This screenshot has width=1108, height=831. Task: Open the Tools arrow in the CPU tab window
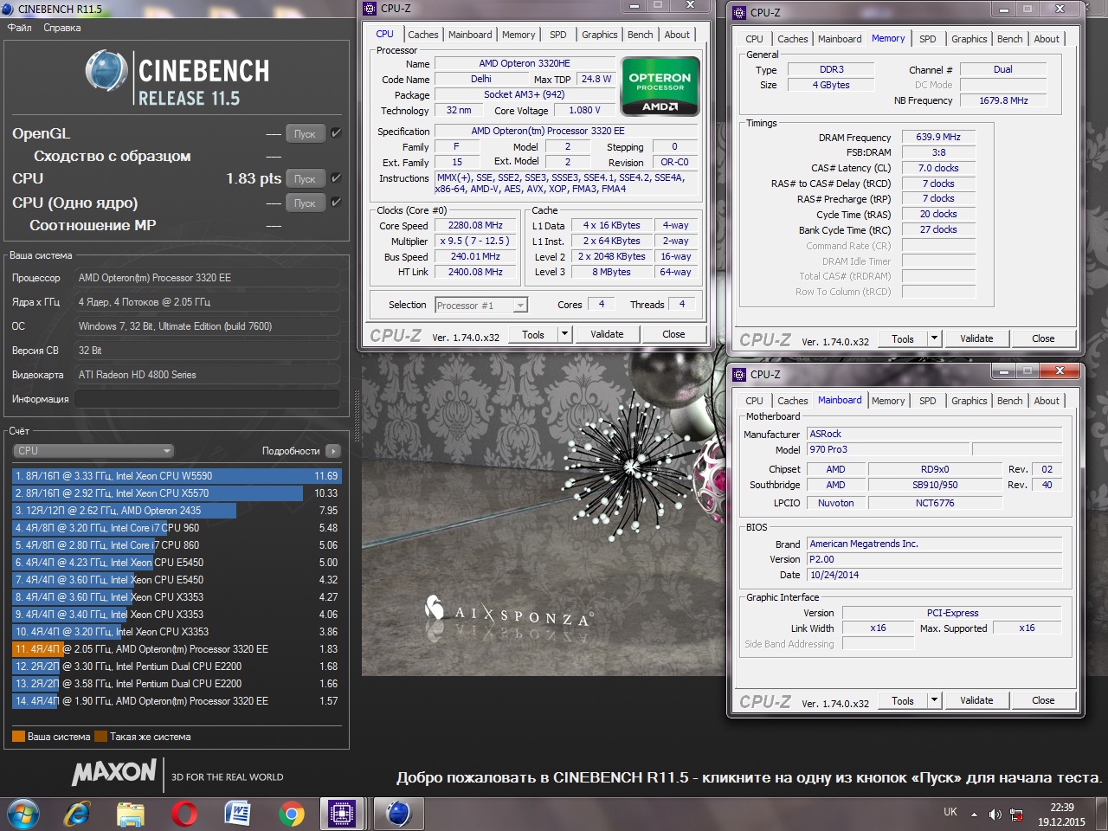click(x=564, y=334)
